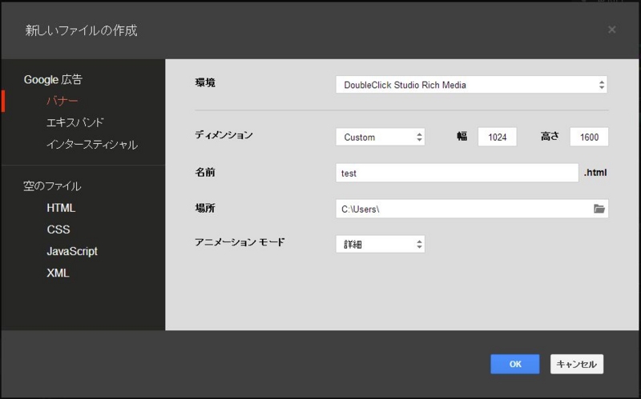
Task: Select インタースティシャル ad type
Action: coord(92,145)
